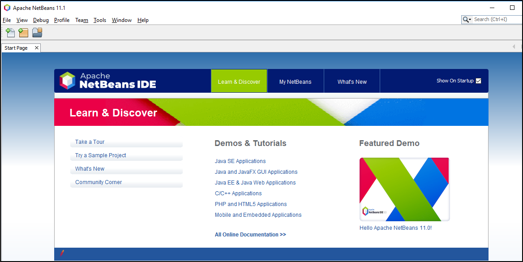The width and height of the screenshot is (523, 262).
Task: Close the Start Page tab
Action: [x=37, y=48]
